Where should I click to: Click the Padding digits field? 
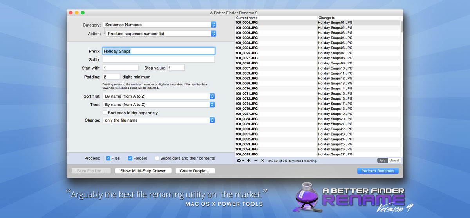click(111, 77)
